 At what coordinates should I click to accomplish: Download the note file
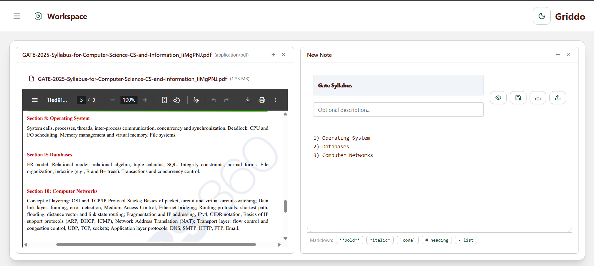pyautogui.click(x=538, y=98)
